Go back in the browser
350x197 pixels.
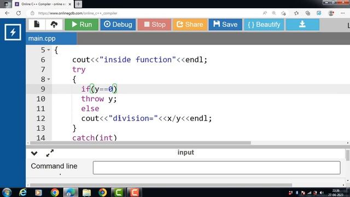click(7, 13)
